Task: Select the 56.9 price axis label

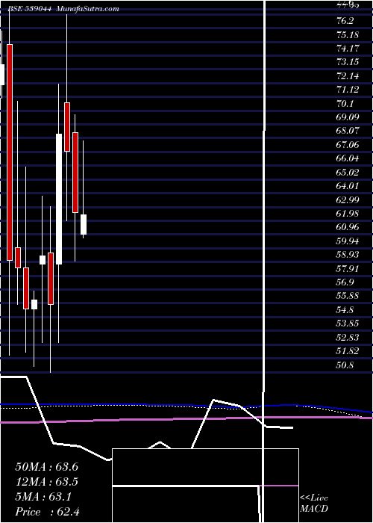Action: tap(345, 282)
